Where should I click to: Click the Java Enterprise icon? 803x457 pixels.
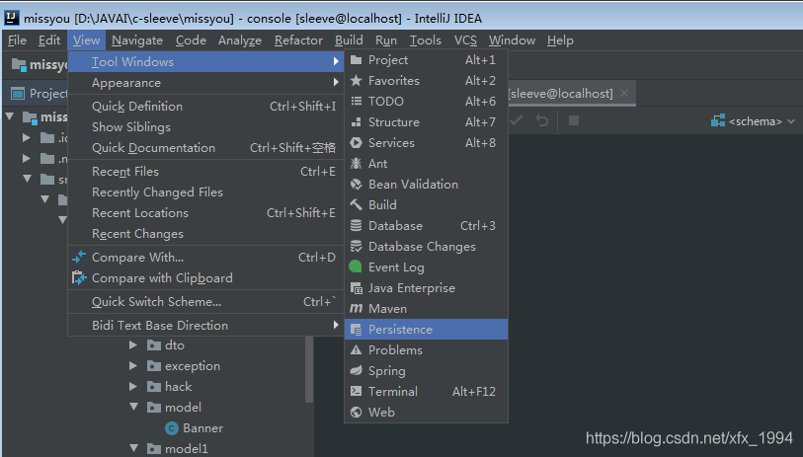click(x=356, y=288)
